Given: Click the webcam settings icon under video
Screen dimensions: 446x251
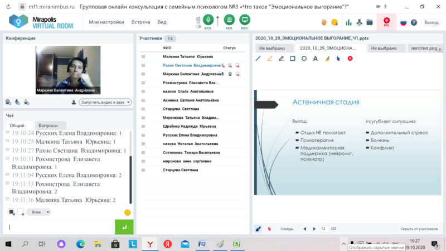Looking at the screenshot, I should (8, 102).
